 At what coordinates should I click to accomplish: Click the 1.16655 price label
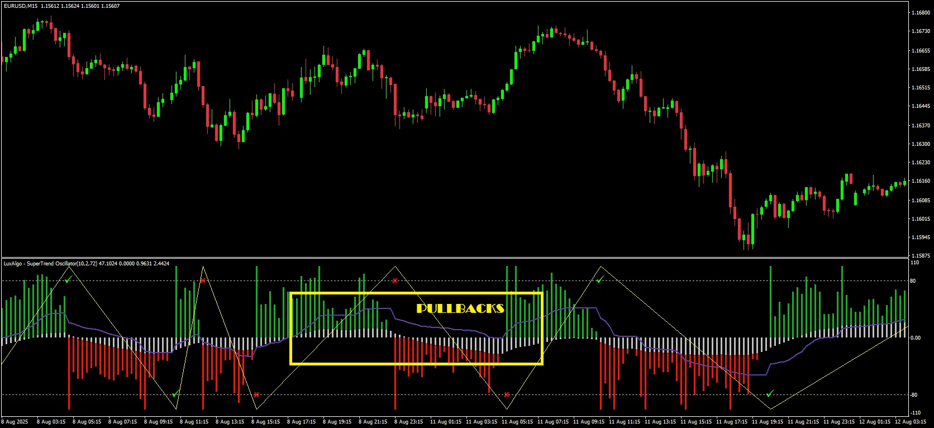click(921, 50)
